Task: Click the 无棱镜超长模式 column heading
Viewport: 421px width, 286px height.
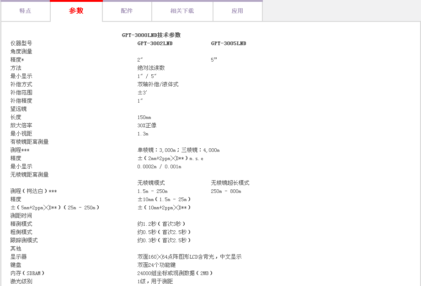Action: click(230, 183)
